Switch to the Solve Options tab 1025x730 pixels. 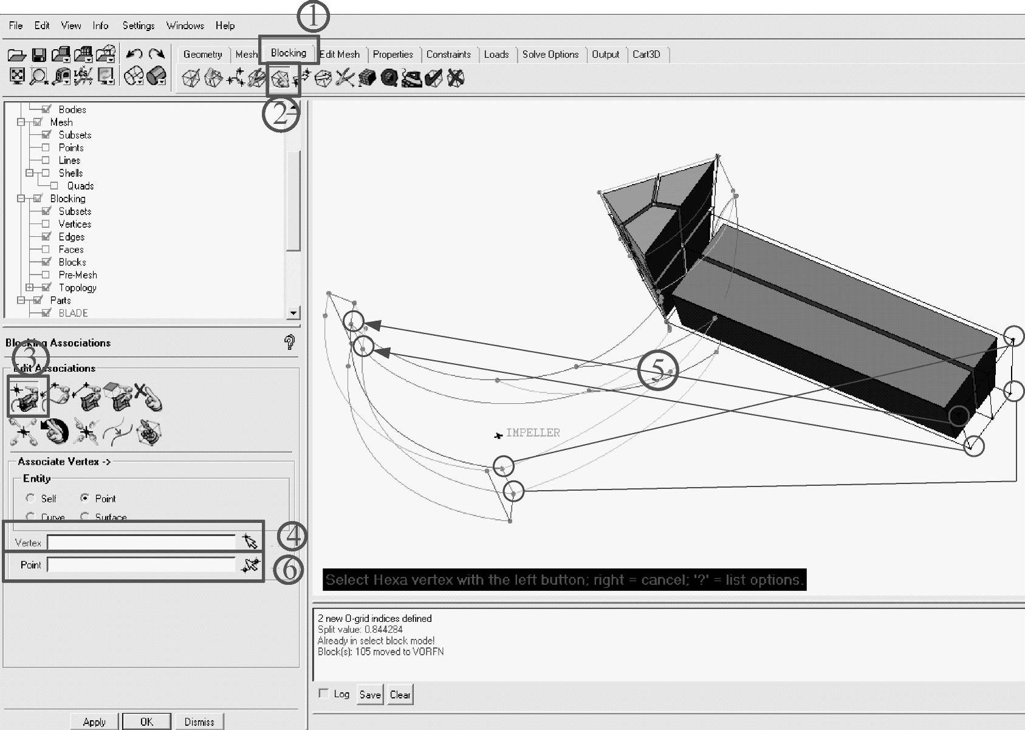coord(550,54)
